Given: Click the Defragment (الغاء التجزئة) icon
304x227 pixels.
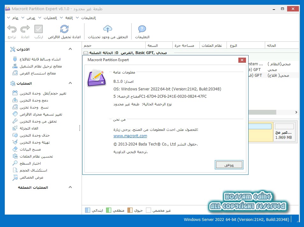Looking at the screenshot, I should [15, 128].
